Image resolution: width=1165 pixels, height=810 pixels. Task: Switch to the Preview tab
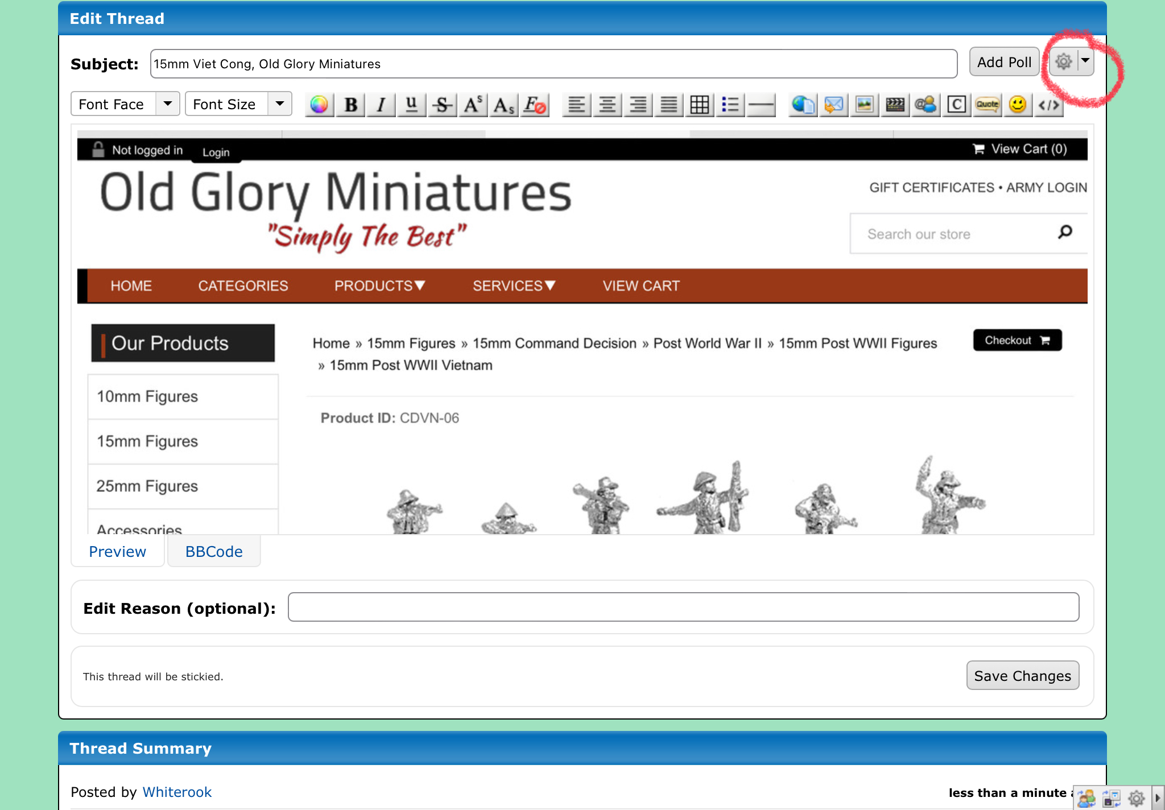[x=117, y=552]
